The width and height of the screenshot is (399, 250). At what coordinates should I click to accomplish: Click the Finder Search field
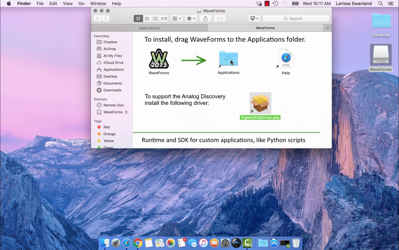point(296,18)
